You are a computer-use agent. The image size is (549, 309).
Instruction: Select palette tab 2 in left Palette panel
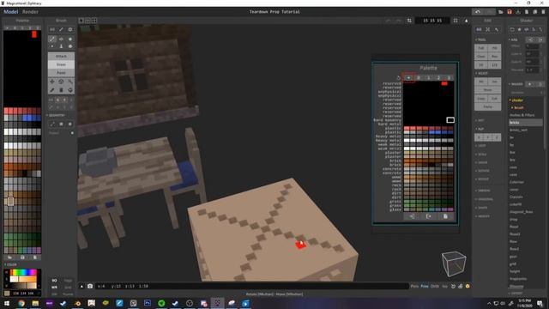coord(30,27)
